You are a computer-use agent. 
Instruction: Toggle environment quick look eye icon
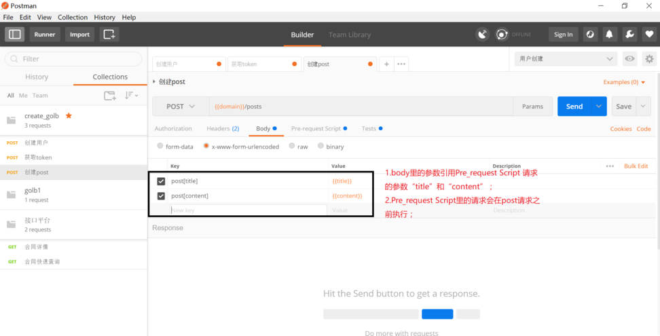[629, 59]
